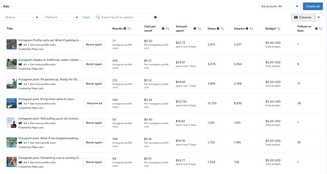Screen dimensions: 327x174
Task: Click info icon next to search field
Action: pos(155,17)
